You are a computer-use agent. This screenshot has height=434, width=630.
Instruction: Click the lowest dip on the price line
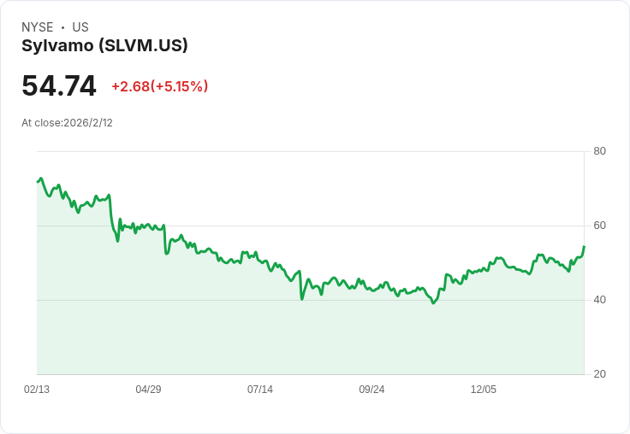click(x=433, y=302)
